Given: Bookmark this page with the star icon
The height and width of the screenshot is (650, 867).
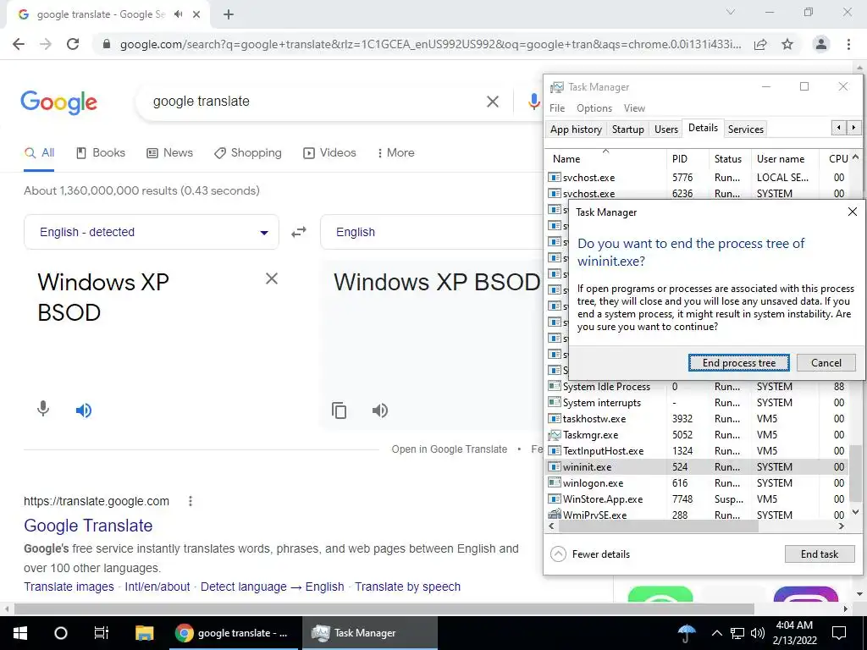Looking at the screenshot, I should (787, 44).
